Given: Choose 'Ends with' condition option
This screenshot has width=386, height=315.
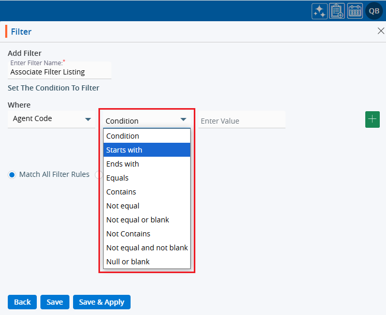Looking at the screenshot, I should pyautogui.click(x=147, y=164).
